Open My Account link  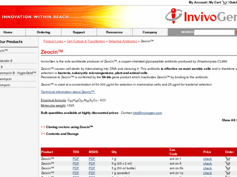[198, 2]
